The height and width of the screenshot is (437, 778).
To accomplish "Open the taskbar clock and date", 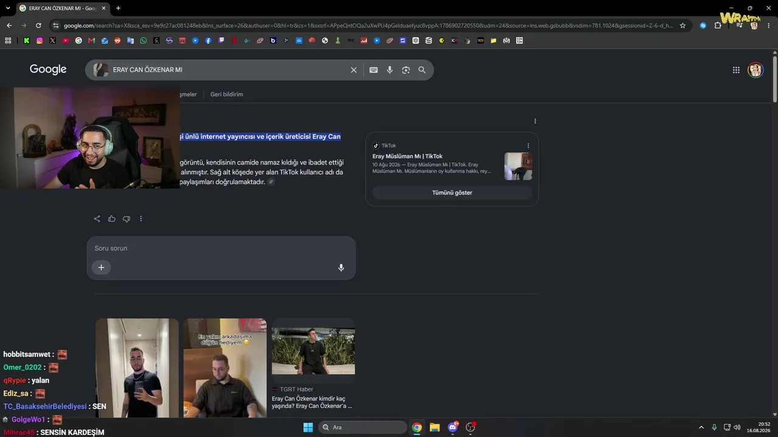I will 760,427.
